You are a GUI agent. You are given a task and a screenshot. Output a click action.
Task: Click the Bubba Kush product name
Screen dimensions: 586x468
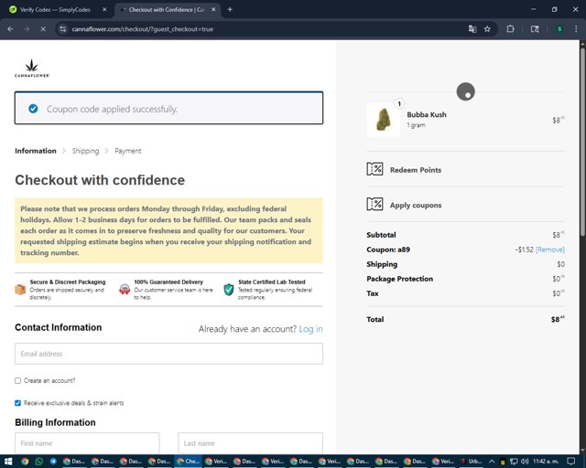pyautogui.click(x=427, y=114)
